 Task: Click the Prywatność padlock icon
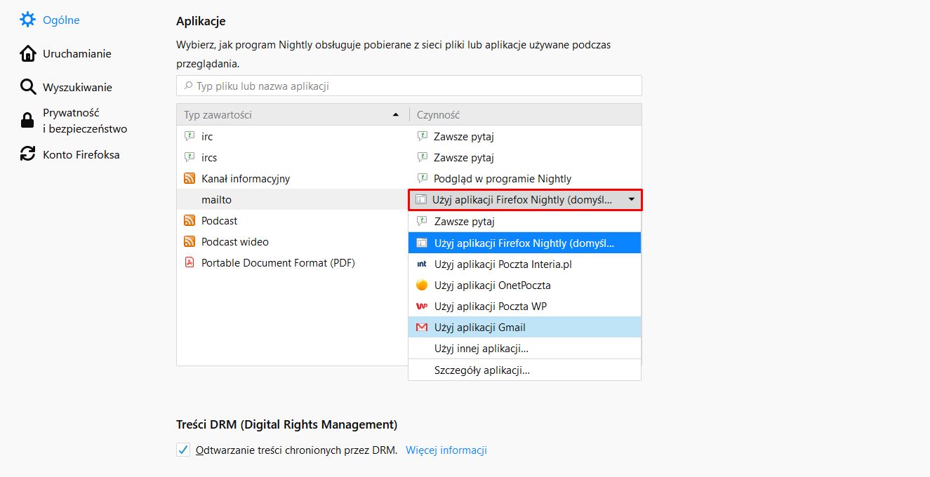coord(27,121)
